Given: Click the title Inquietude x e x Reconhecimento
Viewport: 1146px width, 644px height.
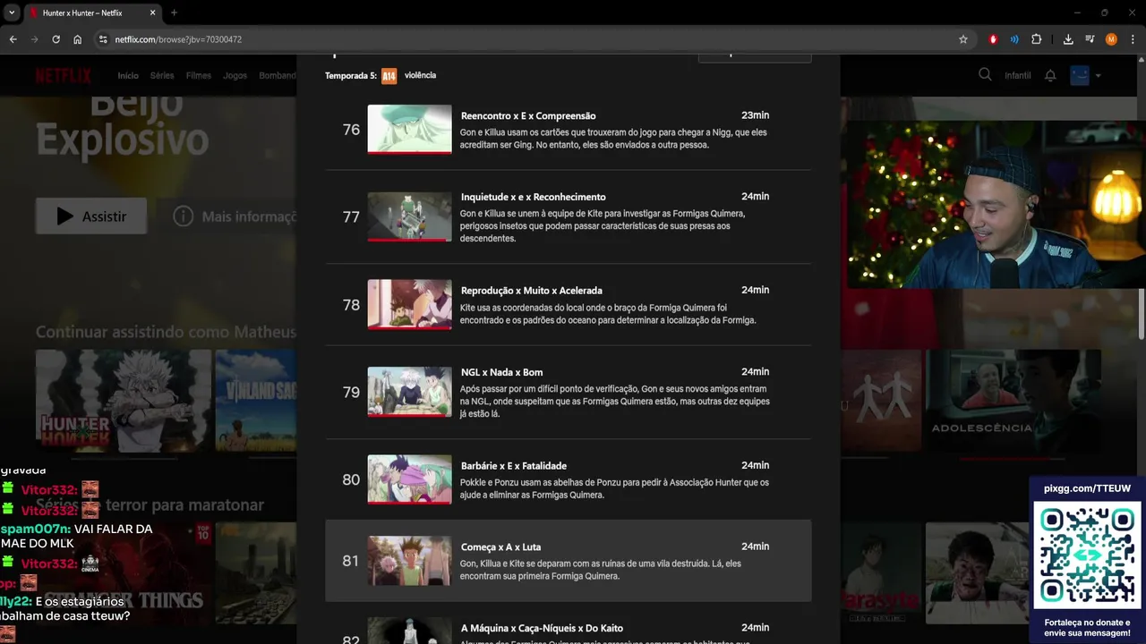Looking at the screenshot, I should pyautogui.click(x=534, y=197).
